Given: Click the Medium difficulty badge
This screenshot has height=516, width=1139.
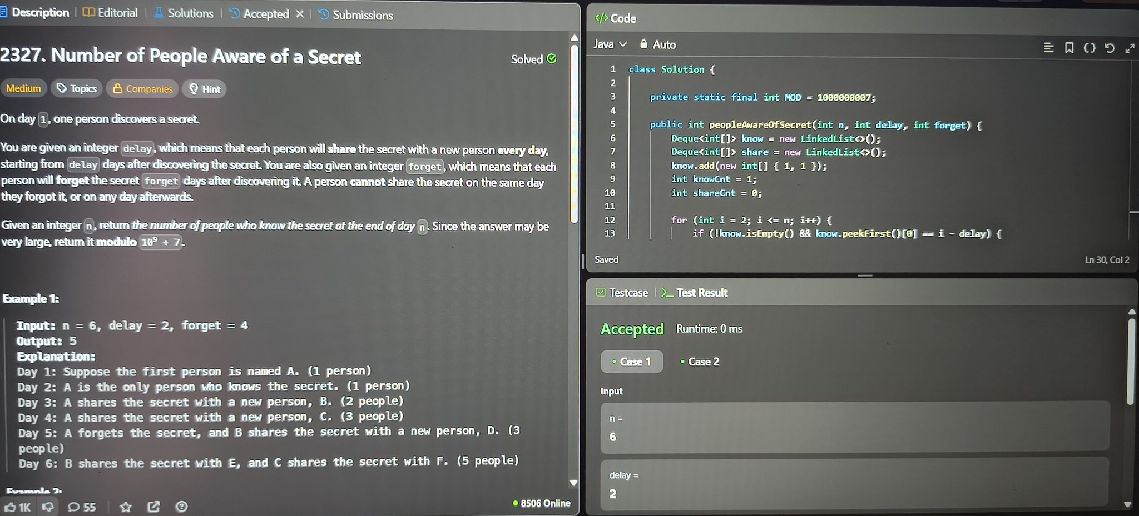Looking at the screenshot, I should click(x=23, y=88).
